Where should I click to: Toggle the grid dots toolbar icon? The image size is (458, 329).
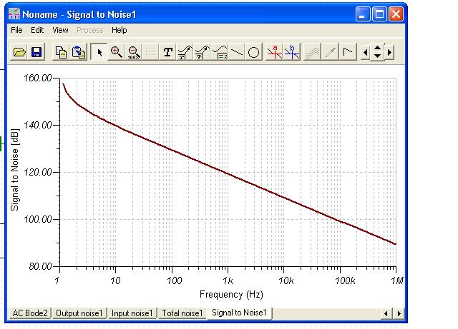[x=150, y=52]
